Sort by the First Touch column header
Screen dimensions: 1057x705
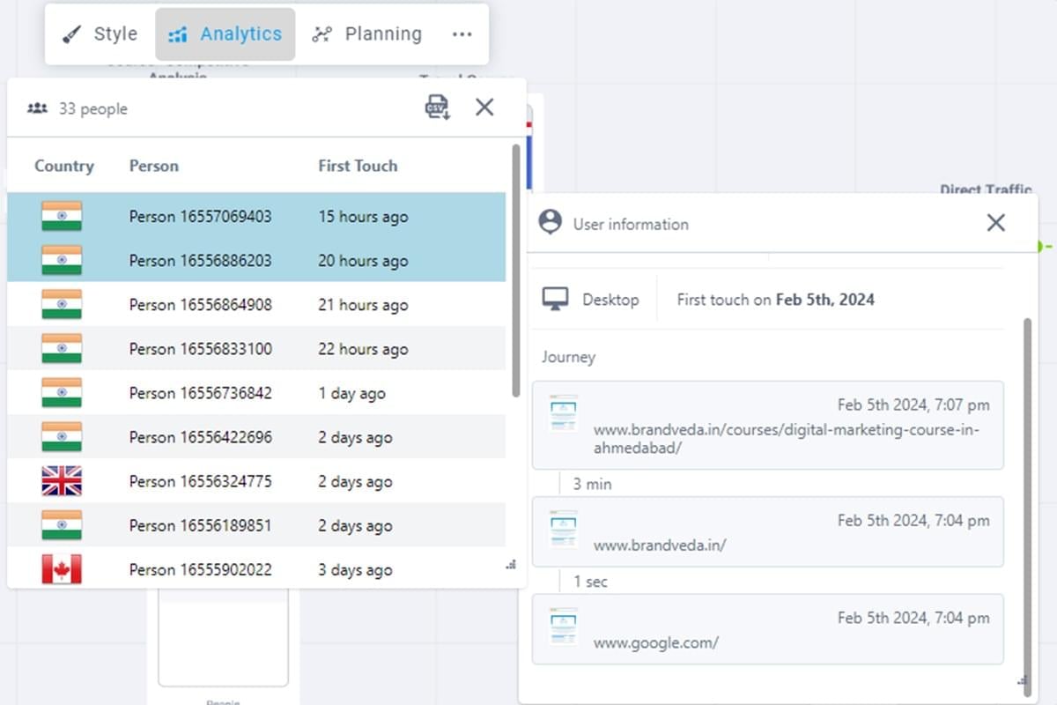coord(358,166)
